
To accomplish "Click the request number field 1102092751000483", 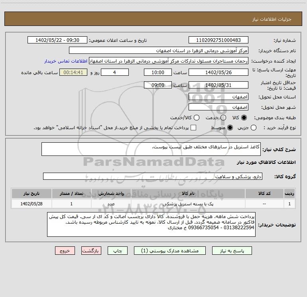I will [x=218, y=40].
